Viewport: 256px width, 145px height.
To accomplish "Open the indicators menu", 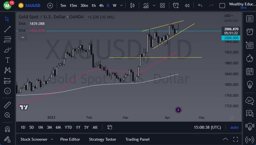I will 146,5.
